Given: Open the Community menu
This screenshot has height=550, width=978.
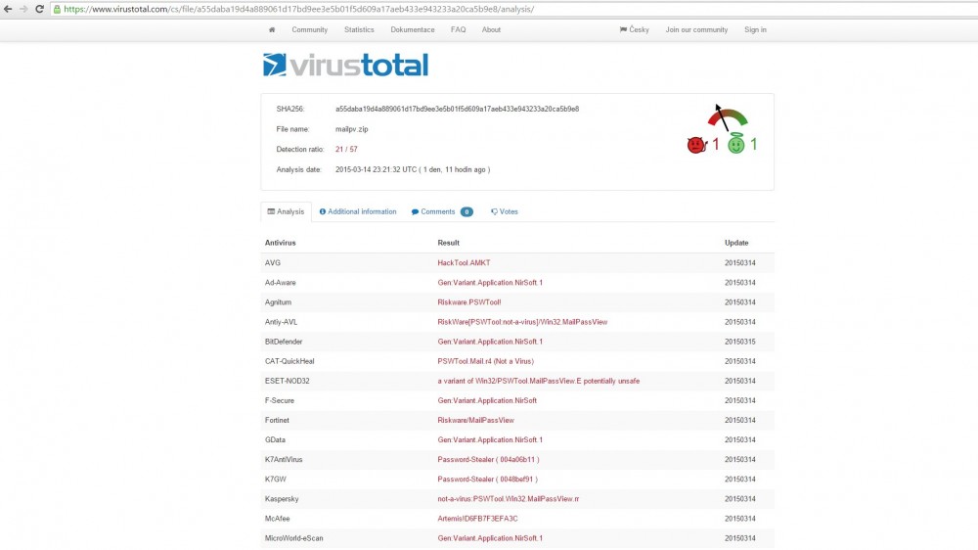Looking at the screenshot, I should point(309,30).
